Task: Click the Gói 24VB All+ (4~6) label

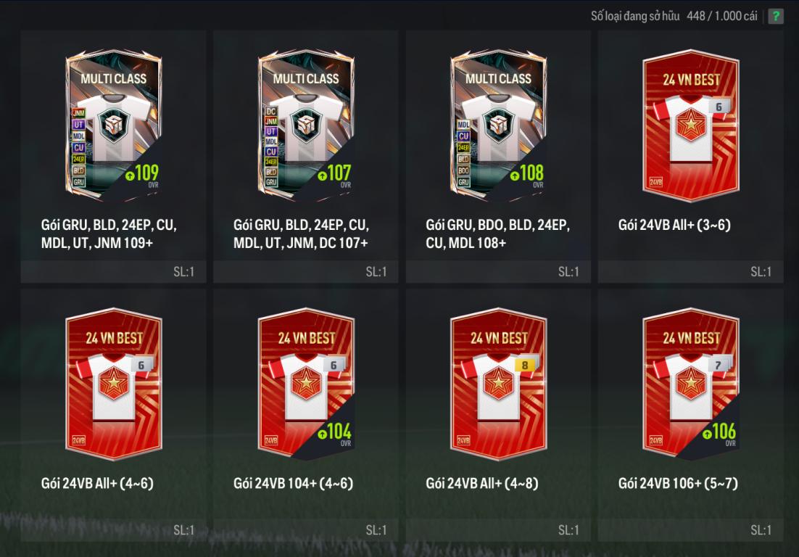Action: click(97, 483)
